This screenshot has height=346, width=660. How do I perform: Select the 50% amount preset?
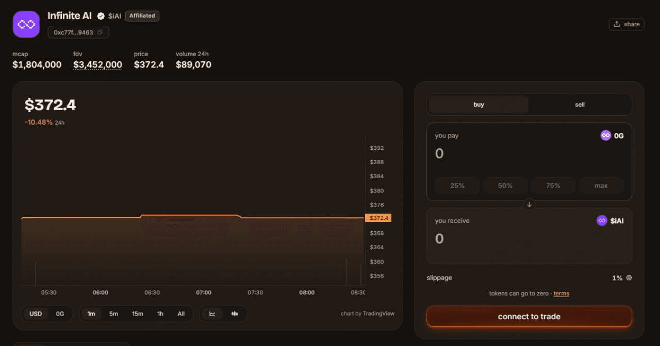(505, 185)
